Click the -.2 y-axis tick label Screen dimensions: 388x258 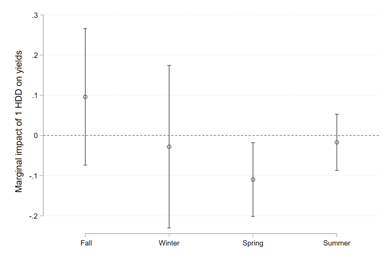pos(35,216)
